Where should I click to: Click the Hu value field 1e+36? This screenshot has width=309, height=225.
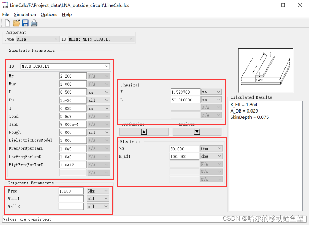73,100
